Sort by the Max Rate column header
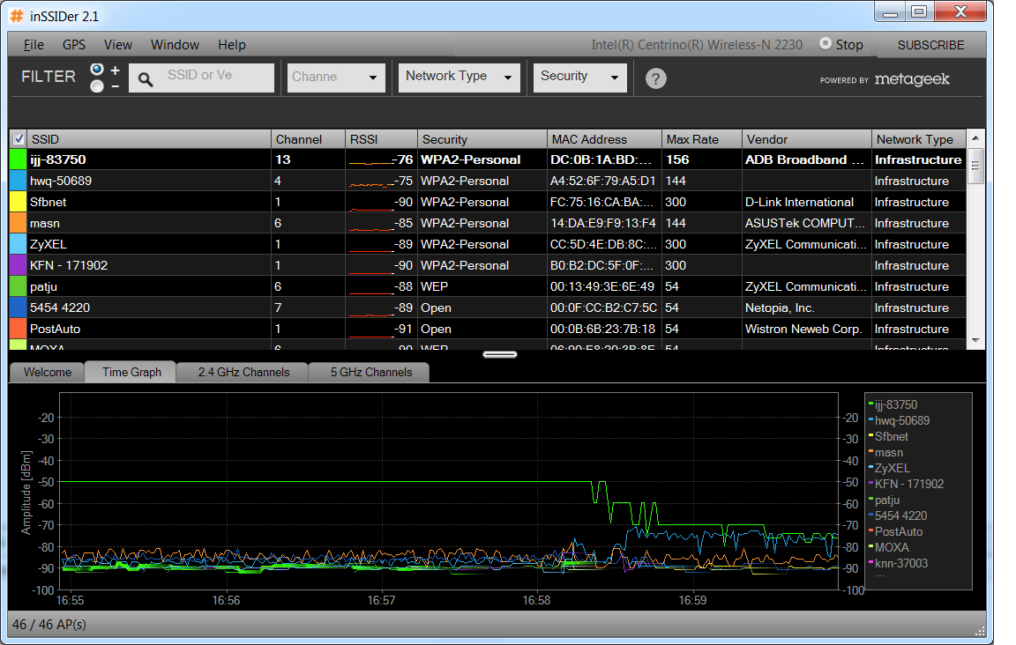 point(702,139)
